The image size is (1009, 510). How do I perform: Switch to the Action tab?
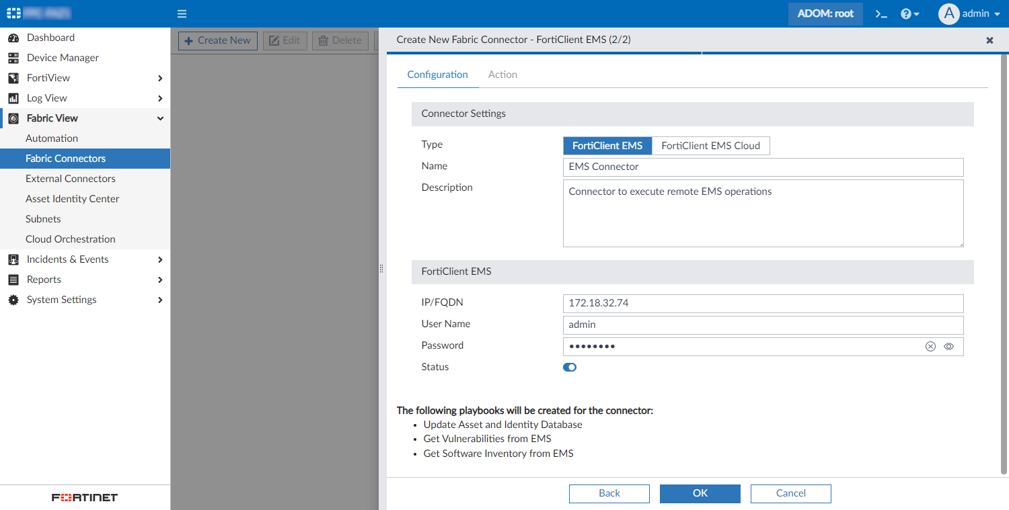point(502,75)
